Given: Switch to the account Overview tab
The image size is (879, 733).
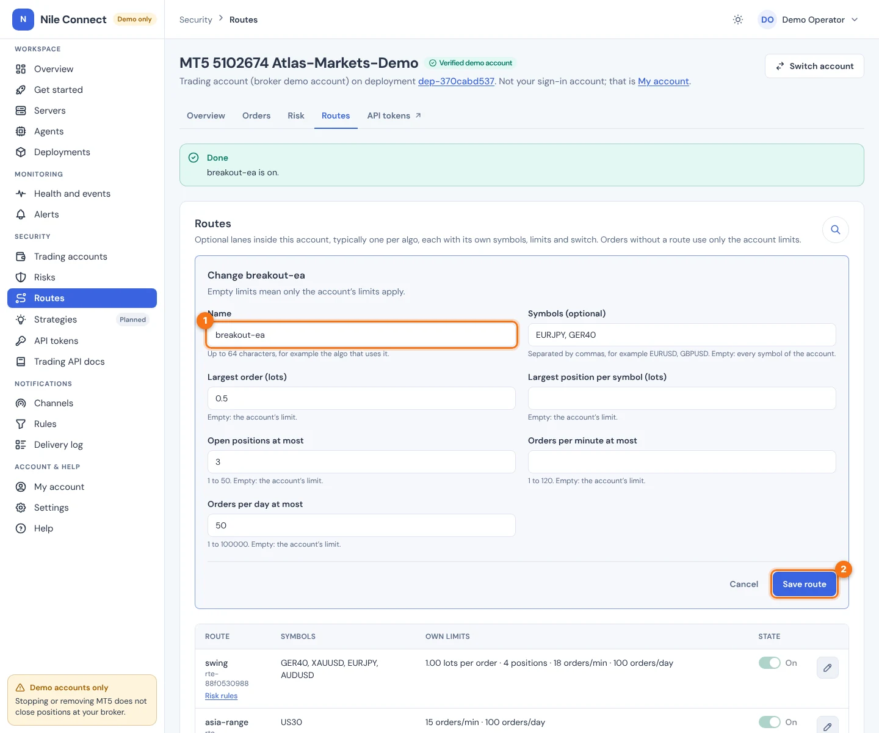Looking at the screenshot, I should 206,115.
